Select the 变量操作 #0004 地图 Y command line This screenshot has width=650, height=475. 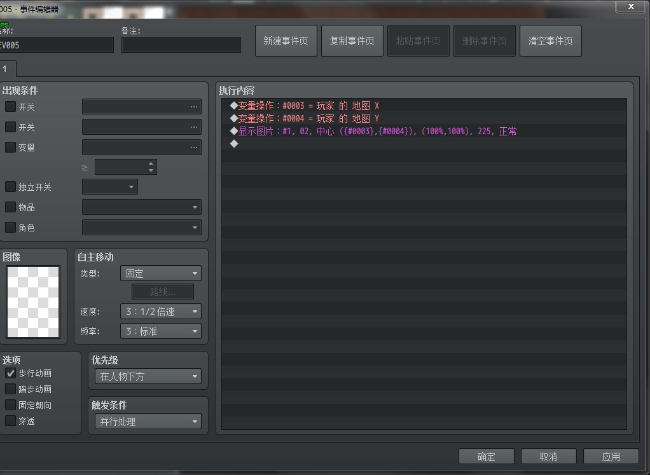tap(424, 118)
